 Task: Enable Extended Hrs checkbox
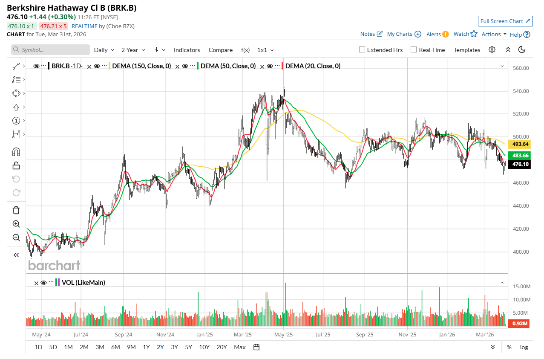(362, 50)
